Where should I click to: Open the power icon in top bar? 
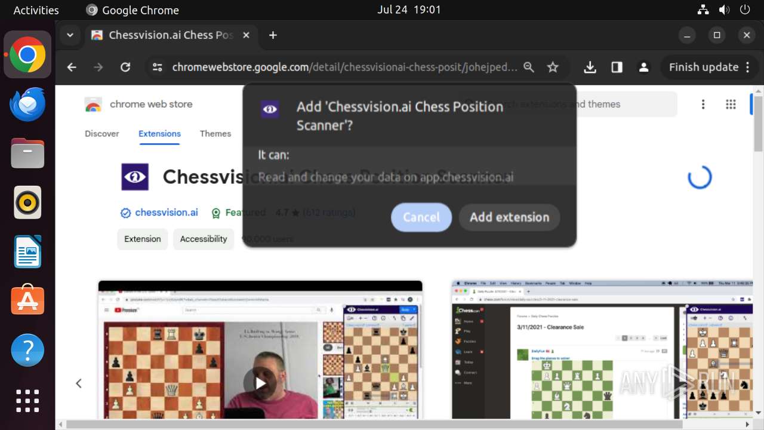point(745,10)
